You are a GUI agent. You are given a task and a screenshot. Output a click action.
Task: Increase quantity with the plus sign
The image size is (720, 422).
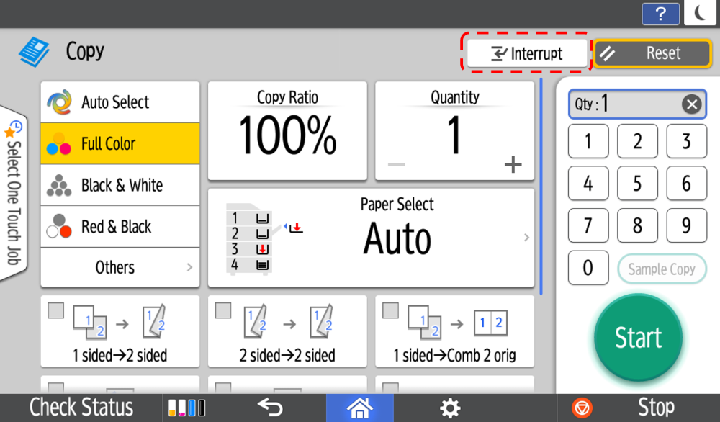click(513, 166)
